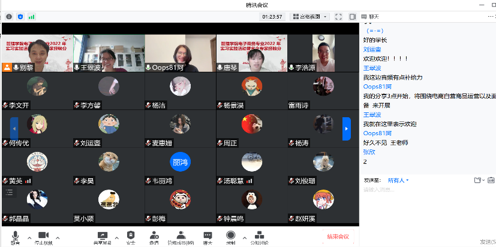Image resolution: width=496 pixels, height=247 pixels.
Task: Open the security shield options
Action: pyautogui.click(x=130, y=236)
